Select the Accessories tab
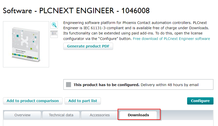The image size is (218, 126). [100, 115]
